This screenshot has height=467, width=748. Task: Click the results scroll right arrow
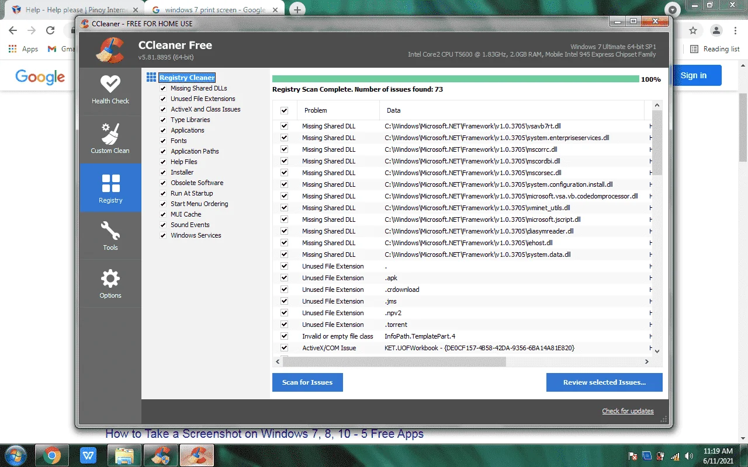point(646,362)
